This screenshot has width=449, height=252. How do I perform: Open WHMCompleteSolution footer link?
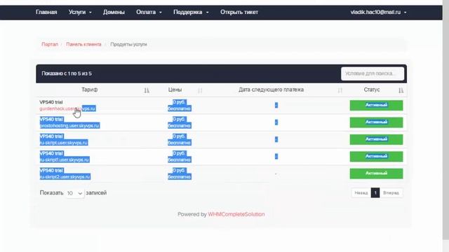click(x=236, y=214)
